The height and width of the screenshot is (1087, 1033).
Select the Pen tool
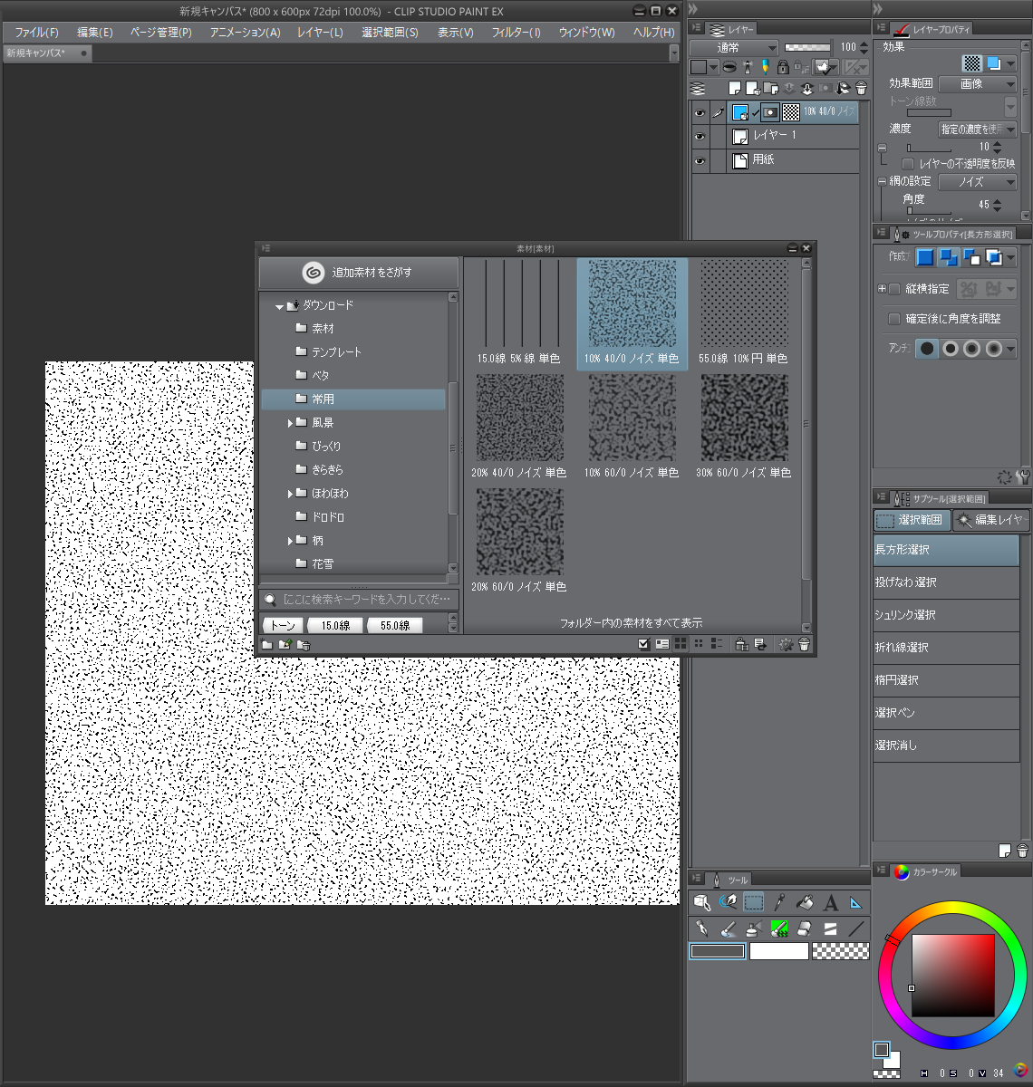coord(700,928)
